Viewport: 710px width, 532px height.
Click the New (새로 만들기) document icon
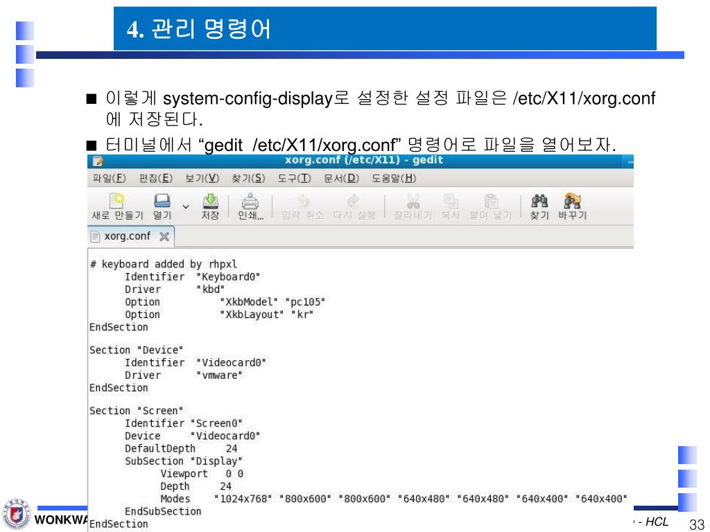click(116, 201)
